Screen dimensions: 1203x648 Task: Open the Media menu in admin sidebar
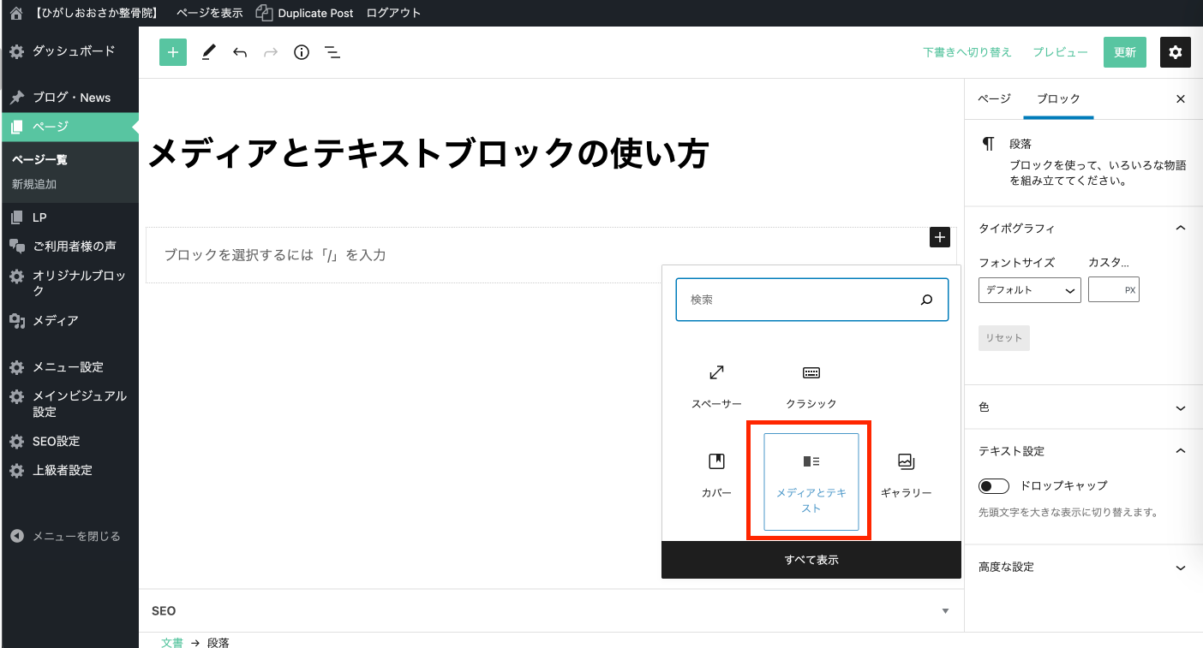click(56, 320)
